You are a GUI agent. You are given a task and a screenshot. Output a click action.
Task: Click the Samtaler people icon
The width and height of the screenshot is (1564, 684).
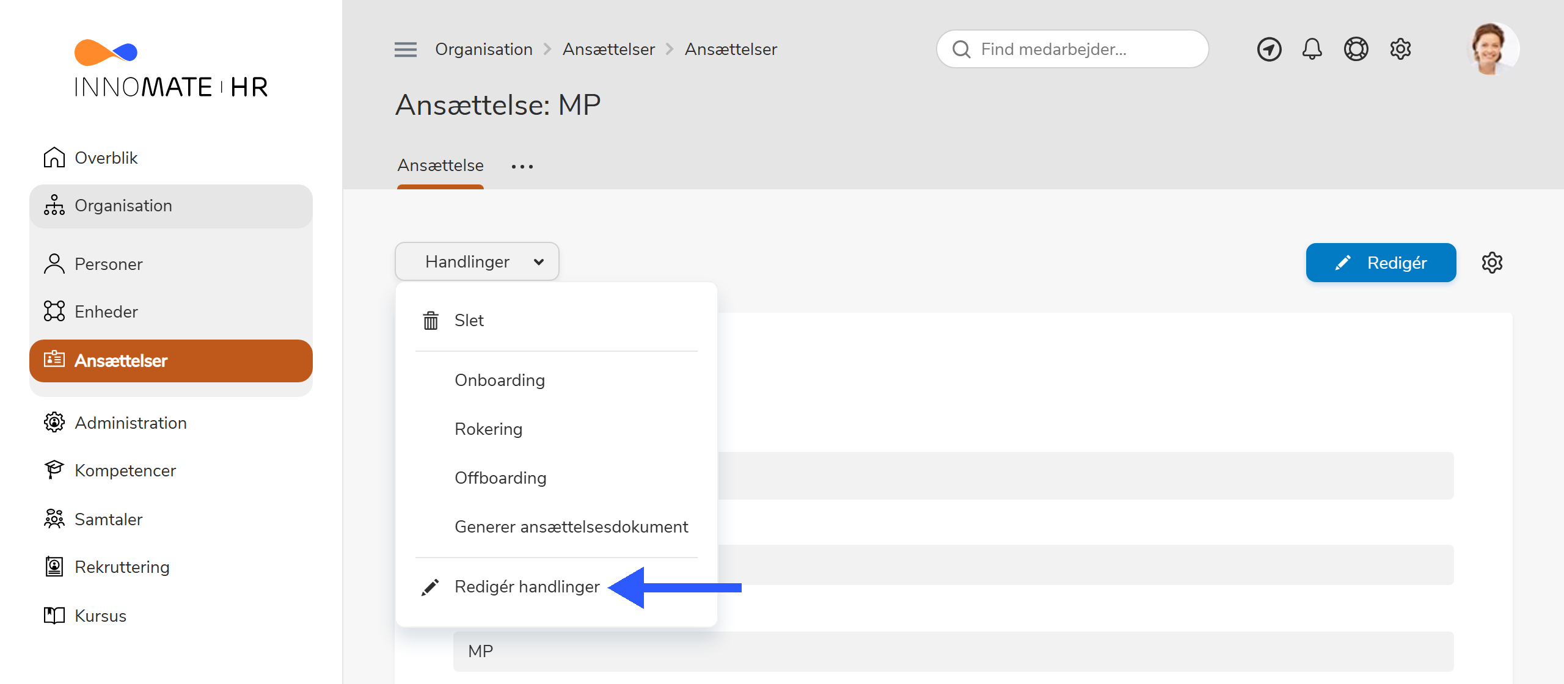click(55, 518)
